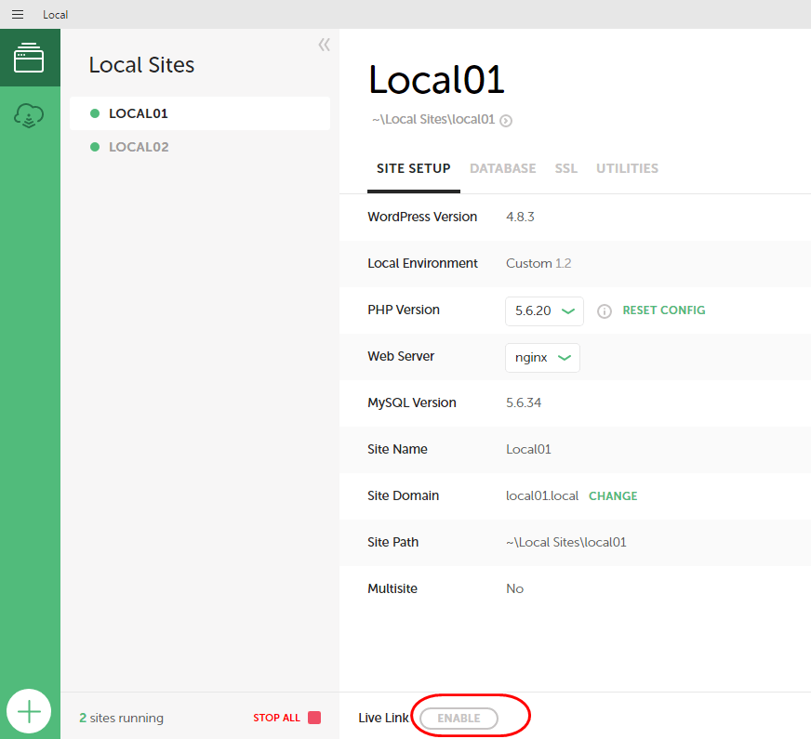Show PHP config info icon
The width and height of the screenshot is (811, 739).
605,311
